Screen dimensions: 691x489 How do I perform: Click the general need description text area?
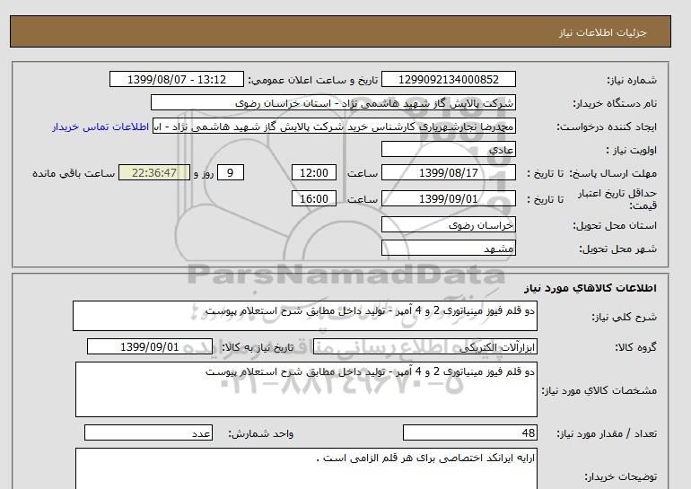tap(305, 316)
